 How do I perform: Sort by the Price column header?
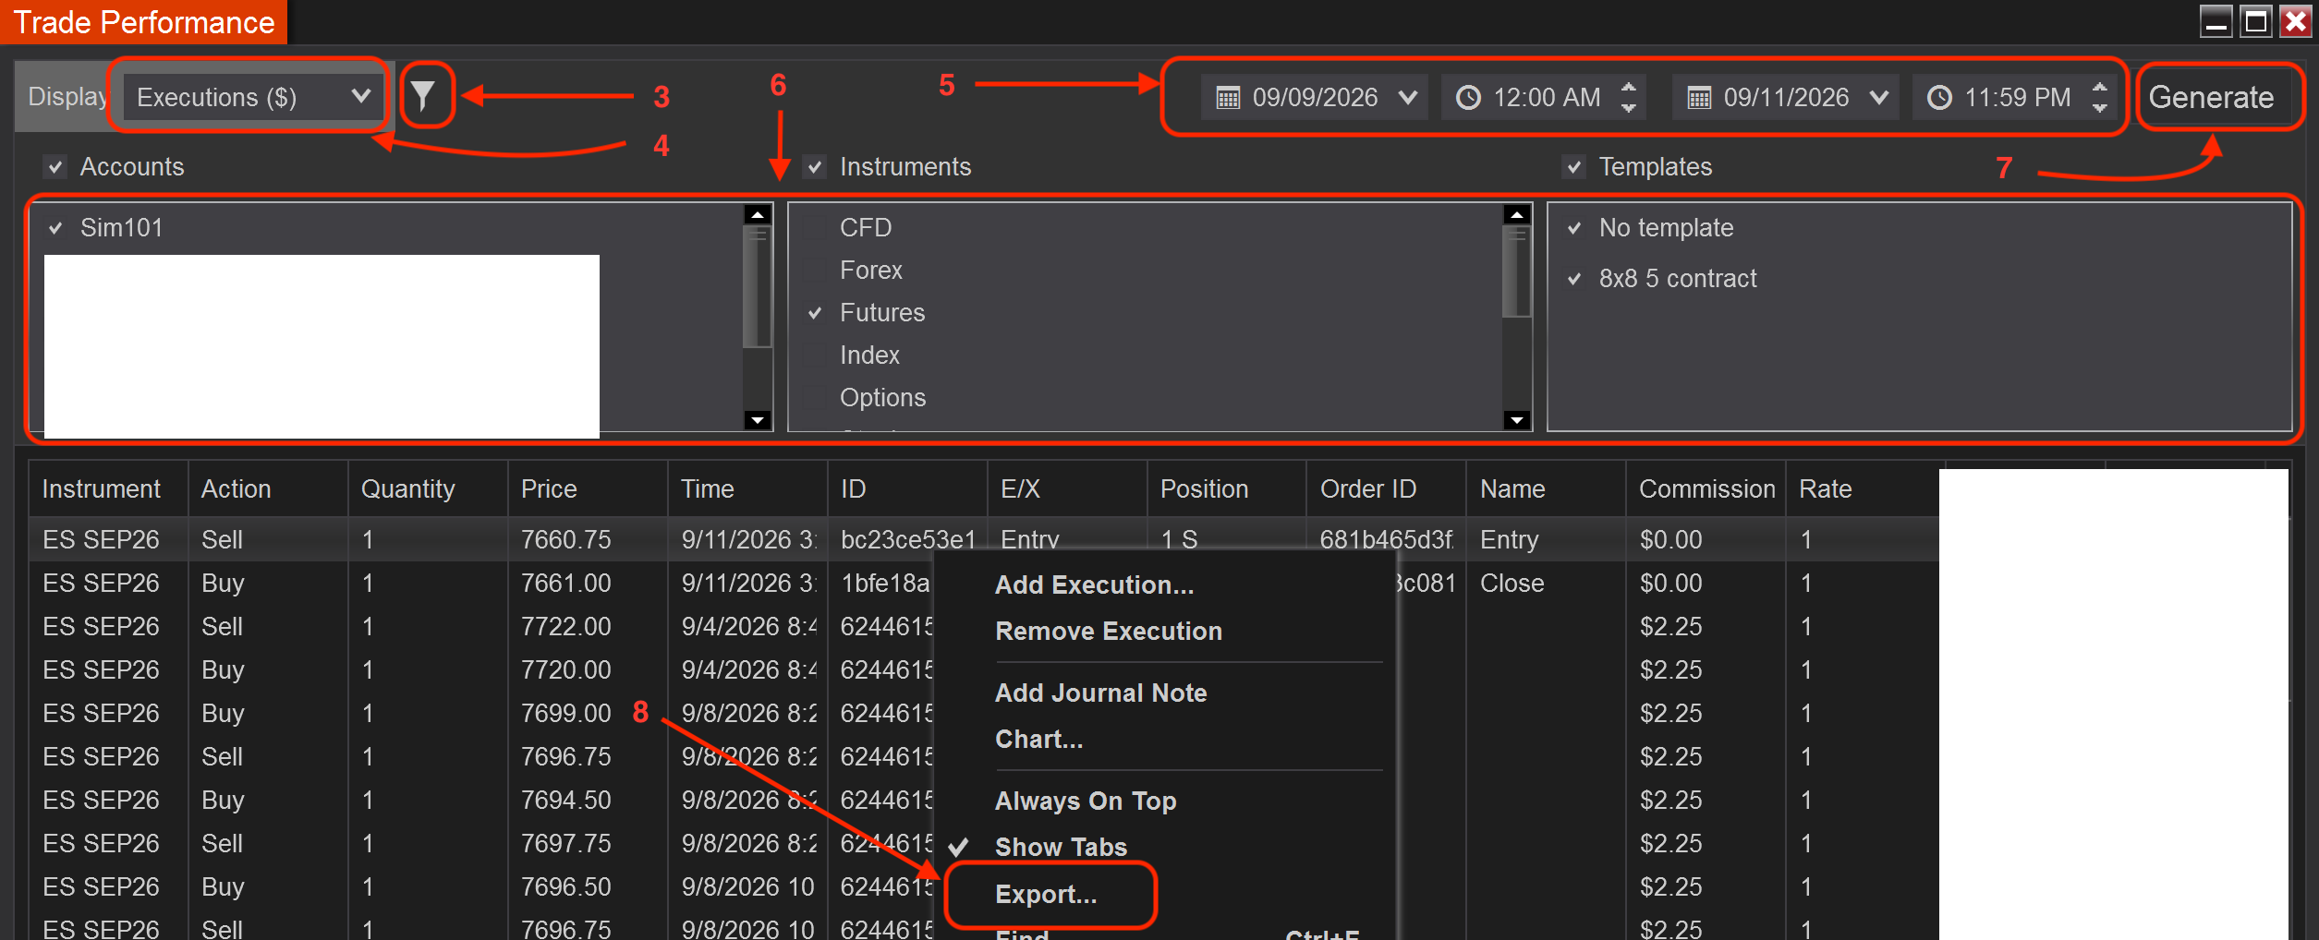pos(588,488)
